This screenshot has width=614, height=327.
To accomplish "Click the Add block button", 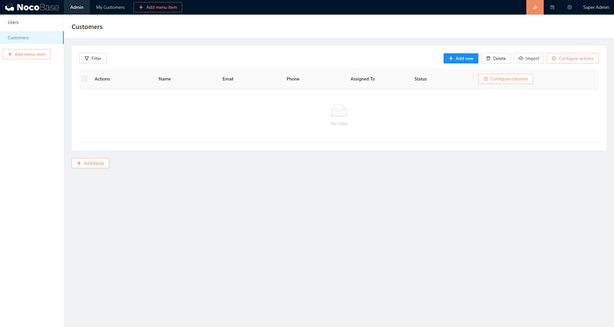I will tap(90, 163).
